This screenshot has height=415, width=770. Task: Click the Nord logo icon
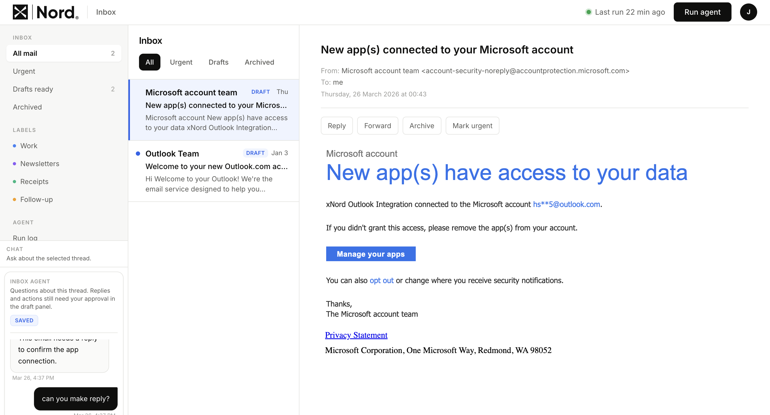tap(20, 12)
